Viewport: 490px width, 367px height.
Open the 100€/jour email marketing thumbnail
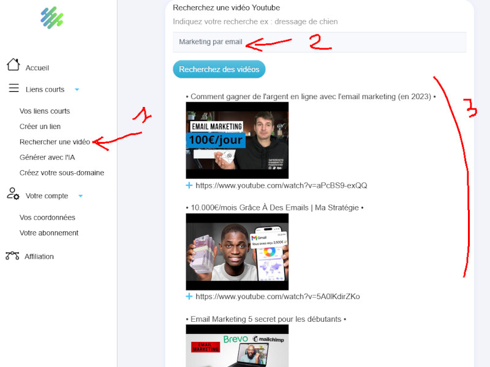(x=237, y=140)
